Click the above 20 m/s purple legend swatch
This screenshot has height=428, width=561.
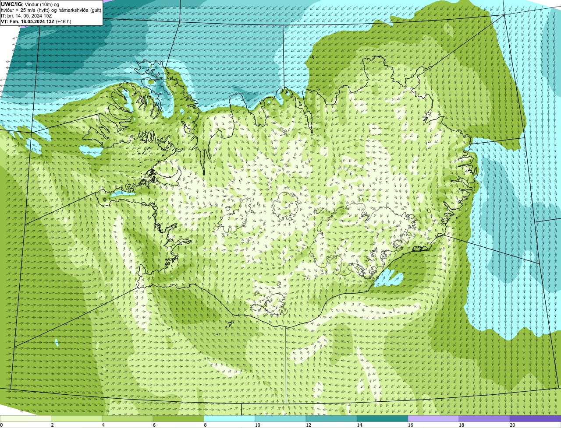(x=535, y=418)
